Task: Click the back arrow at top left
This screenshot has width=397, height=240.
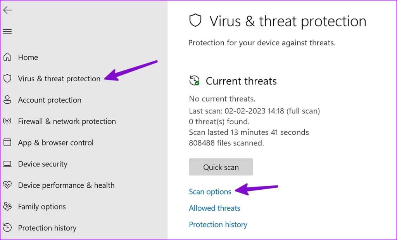Action: tap(7, 10)
